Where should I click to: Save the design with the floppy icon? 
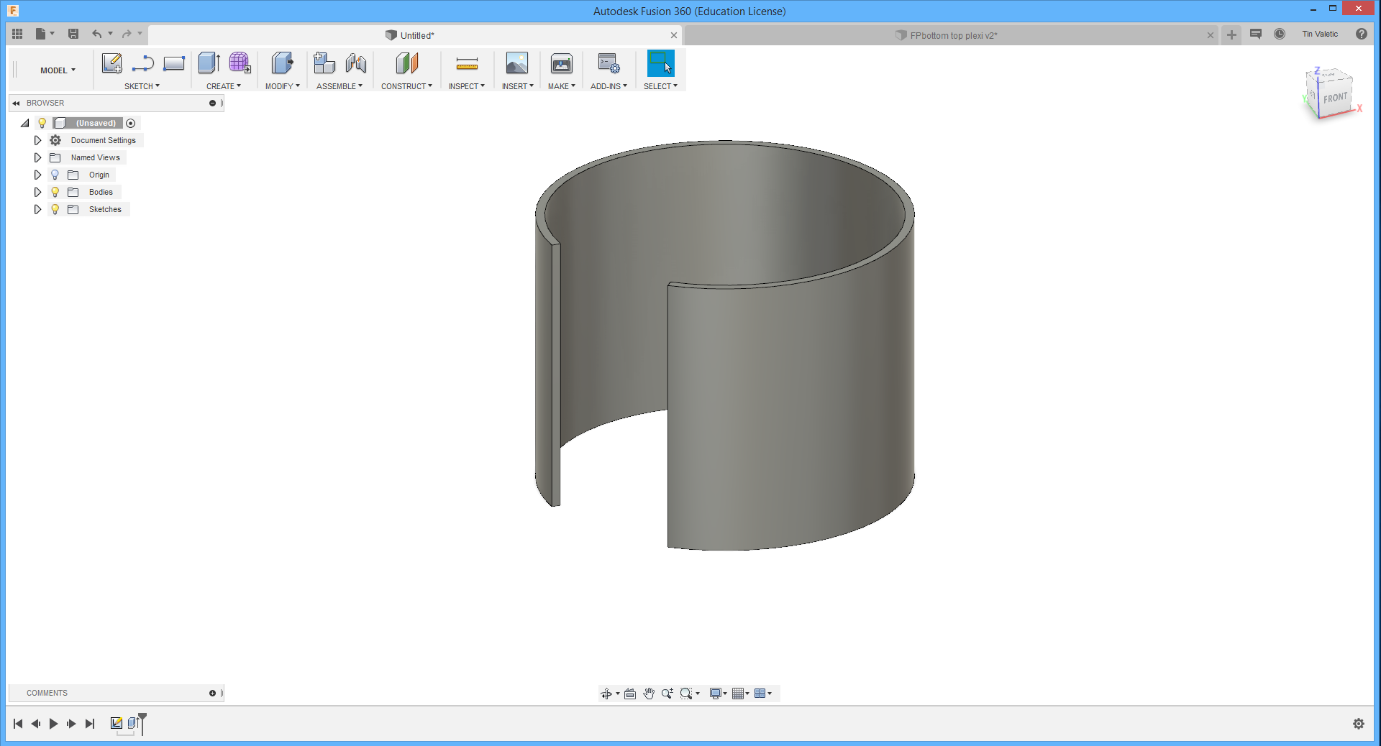coord(73,34)
